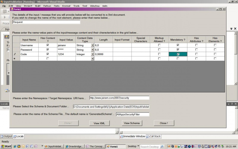
Task: Uncheck Has Content for Username
Action: pos(48,45)
